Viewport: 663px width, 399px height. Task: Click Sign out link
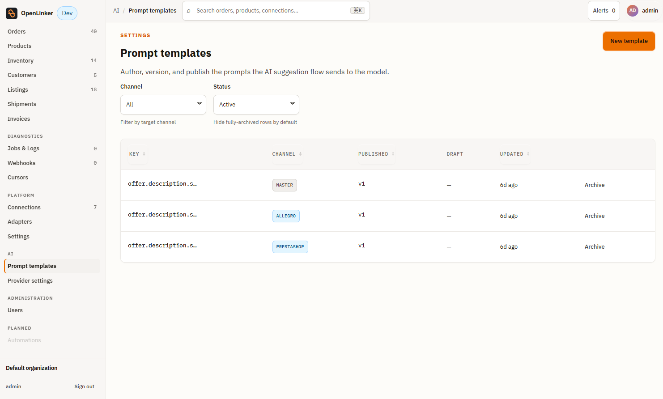84,386
